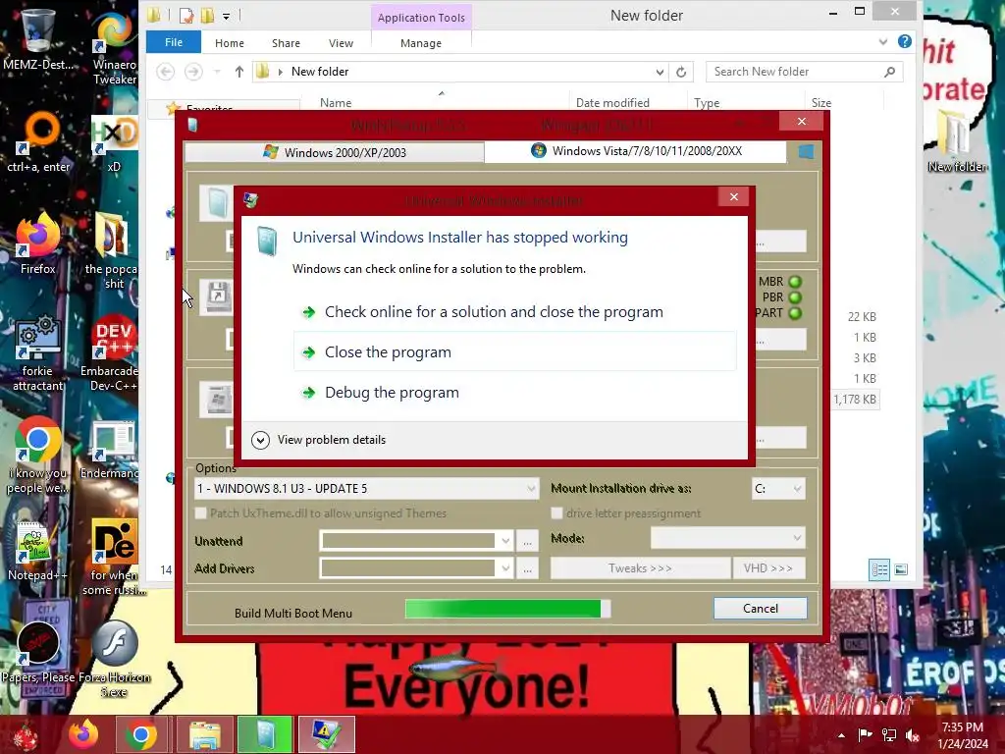This screenshot has width=1005, height=754.
Task: Go up one folder level in Explorer
Action: [x=239, y=72]
